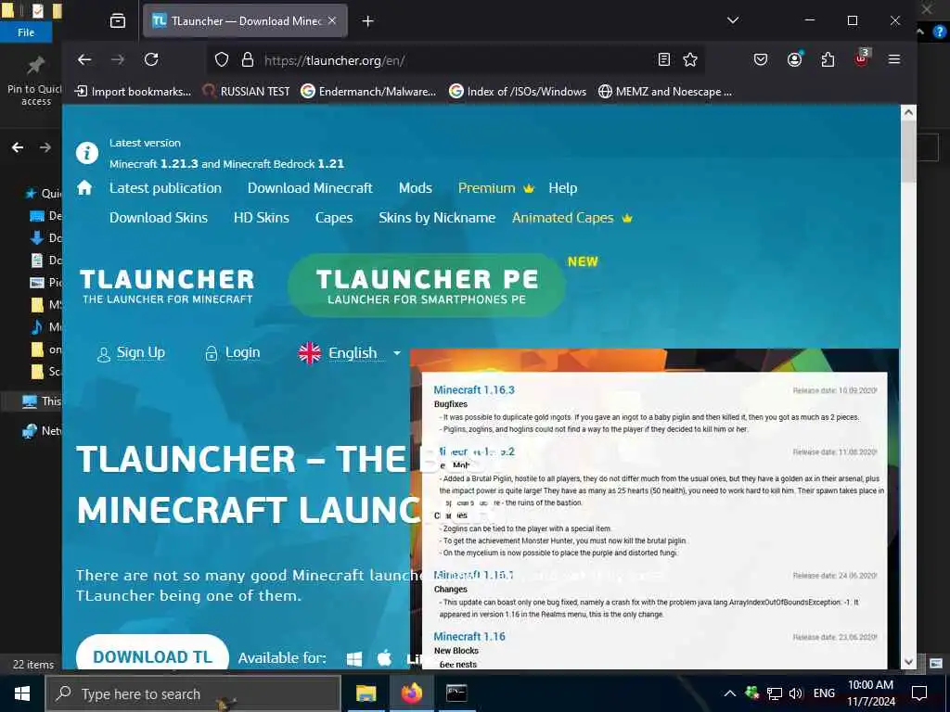The height and width of the screenshot is (712, 950).
Task: Open the English language dropdown
Action: pos(350,352)
